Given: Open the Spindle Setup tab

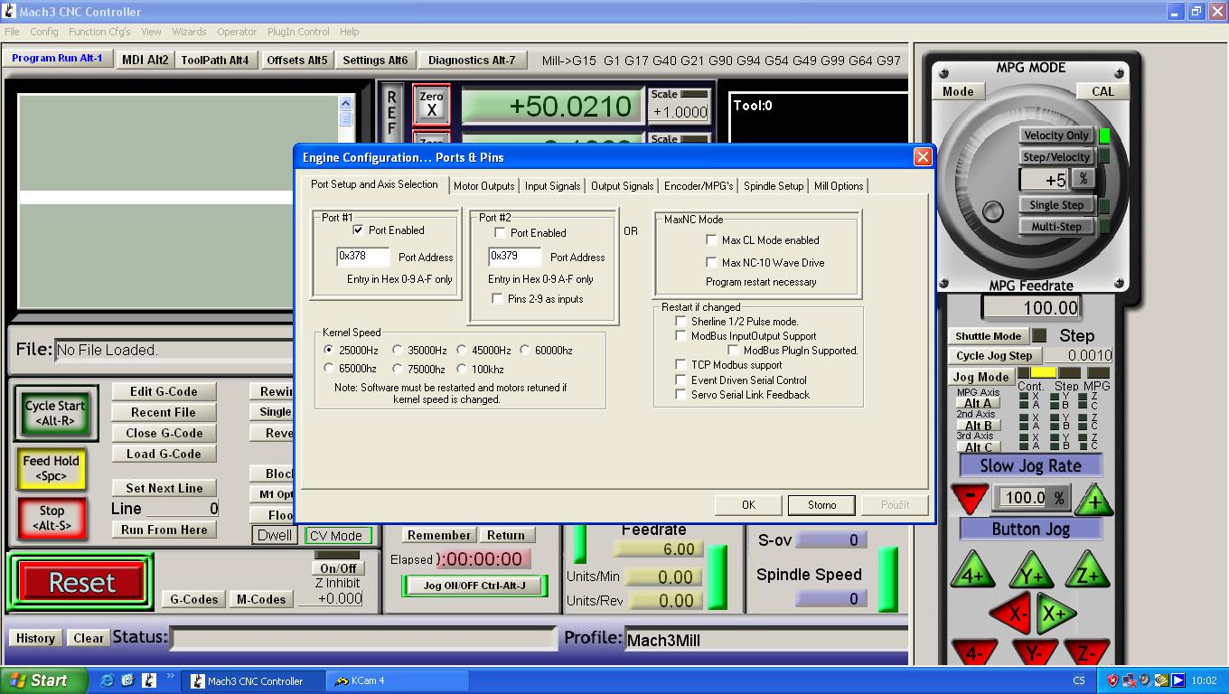Looking at the screenshot, I should pyautogui.click(x=773, y=186).
